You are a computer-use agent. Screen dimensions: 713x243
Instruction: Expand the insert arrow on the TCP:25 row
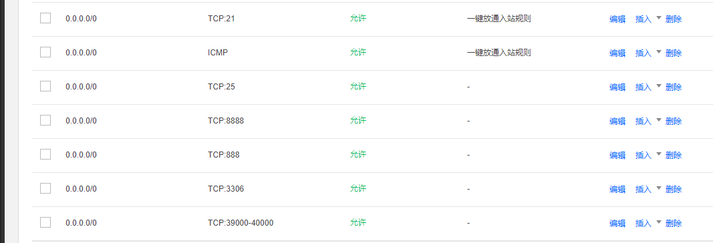pyautogui.click(x=658, y=86)
